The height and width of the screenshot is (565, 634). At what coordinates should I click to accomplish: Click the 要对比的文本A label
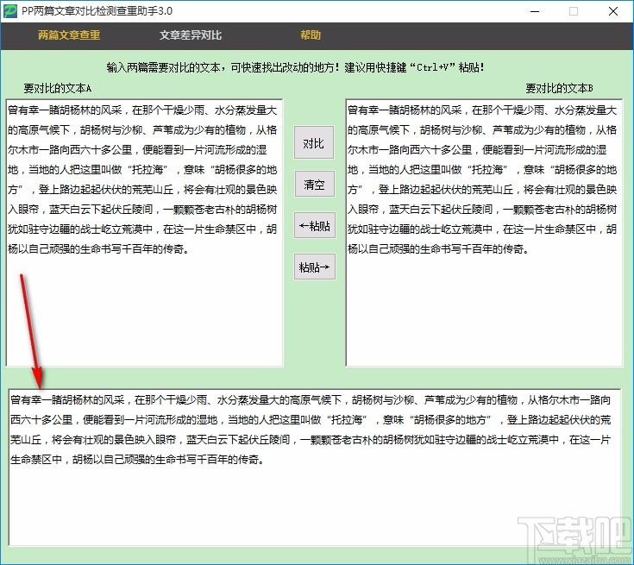pos(58,89)
